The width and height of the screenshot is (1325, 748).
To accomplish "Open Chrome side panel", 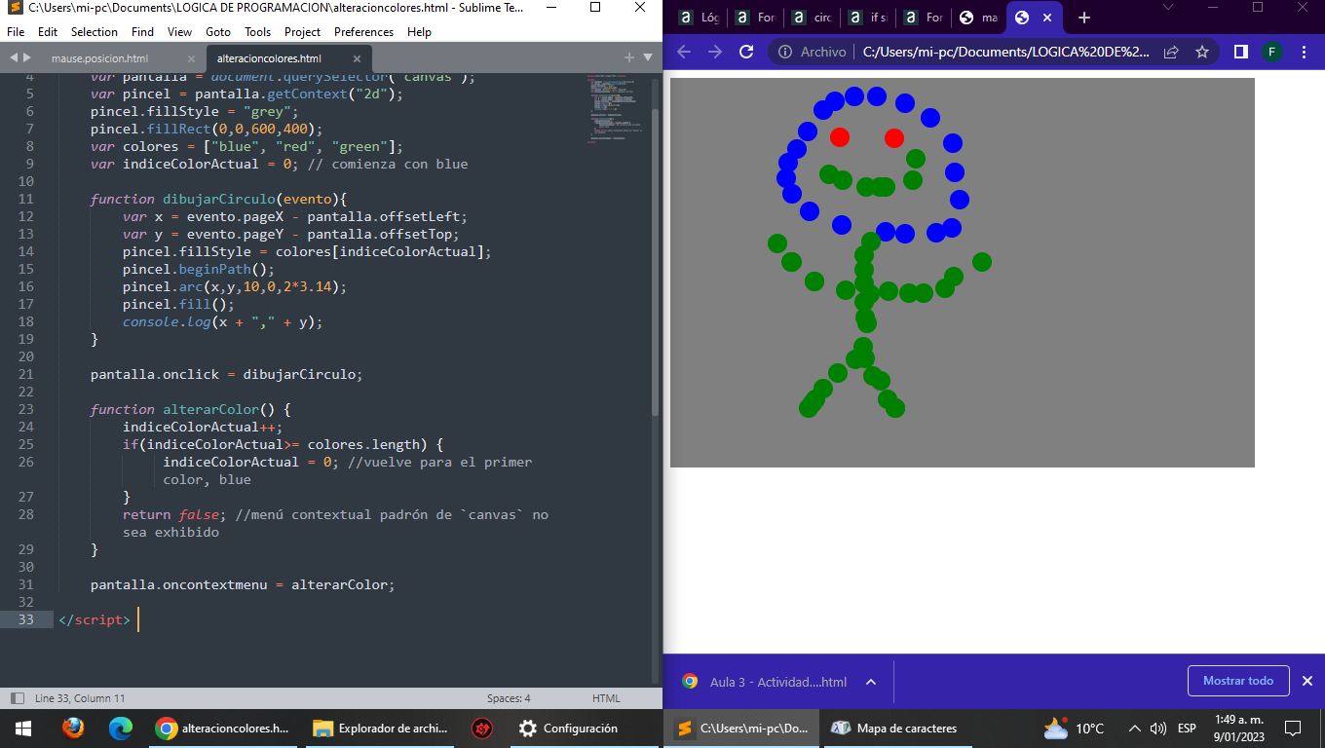I will (x=1240, y=52).
